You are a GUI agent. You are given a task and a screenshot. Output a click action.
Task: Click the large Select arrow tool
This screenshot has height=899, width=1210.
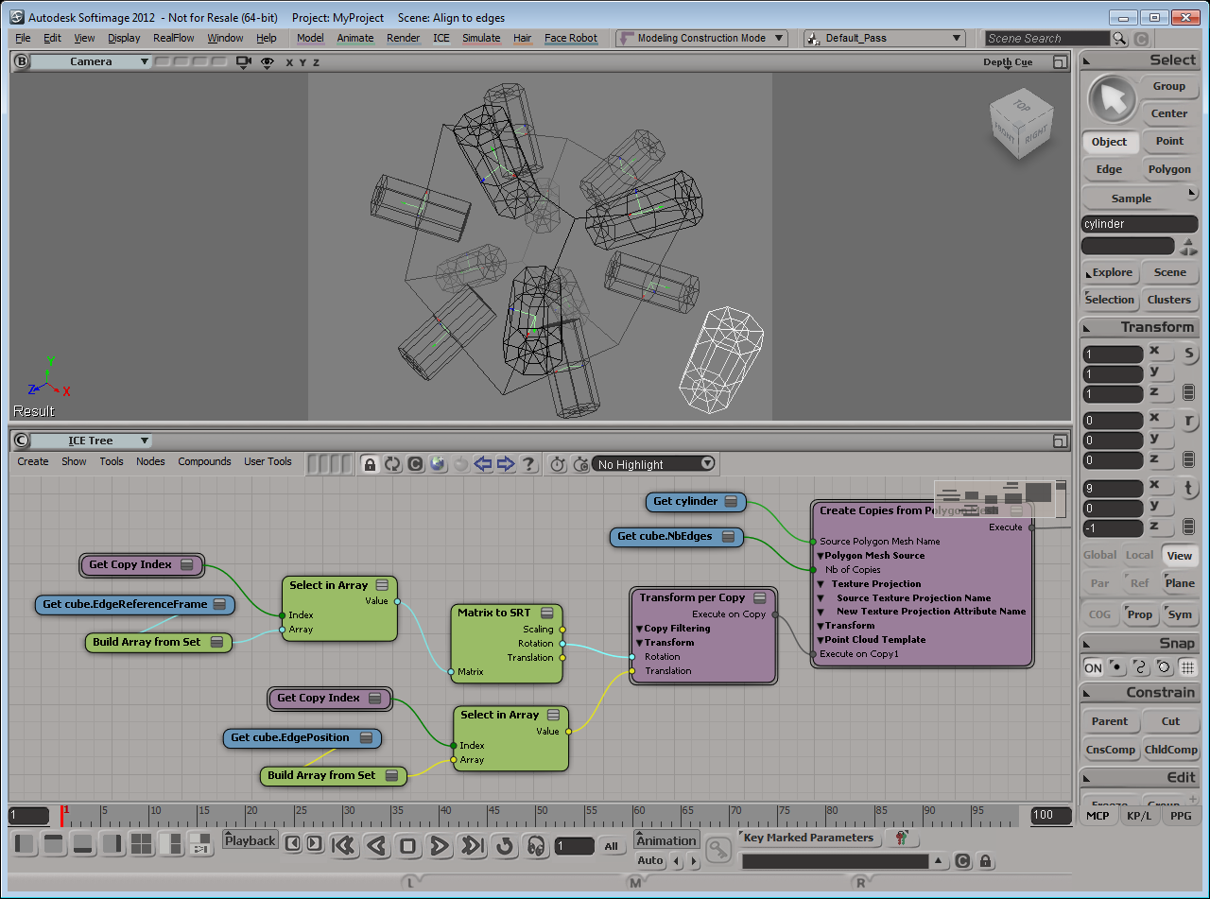click(x=1112, y=98)
